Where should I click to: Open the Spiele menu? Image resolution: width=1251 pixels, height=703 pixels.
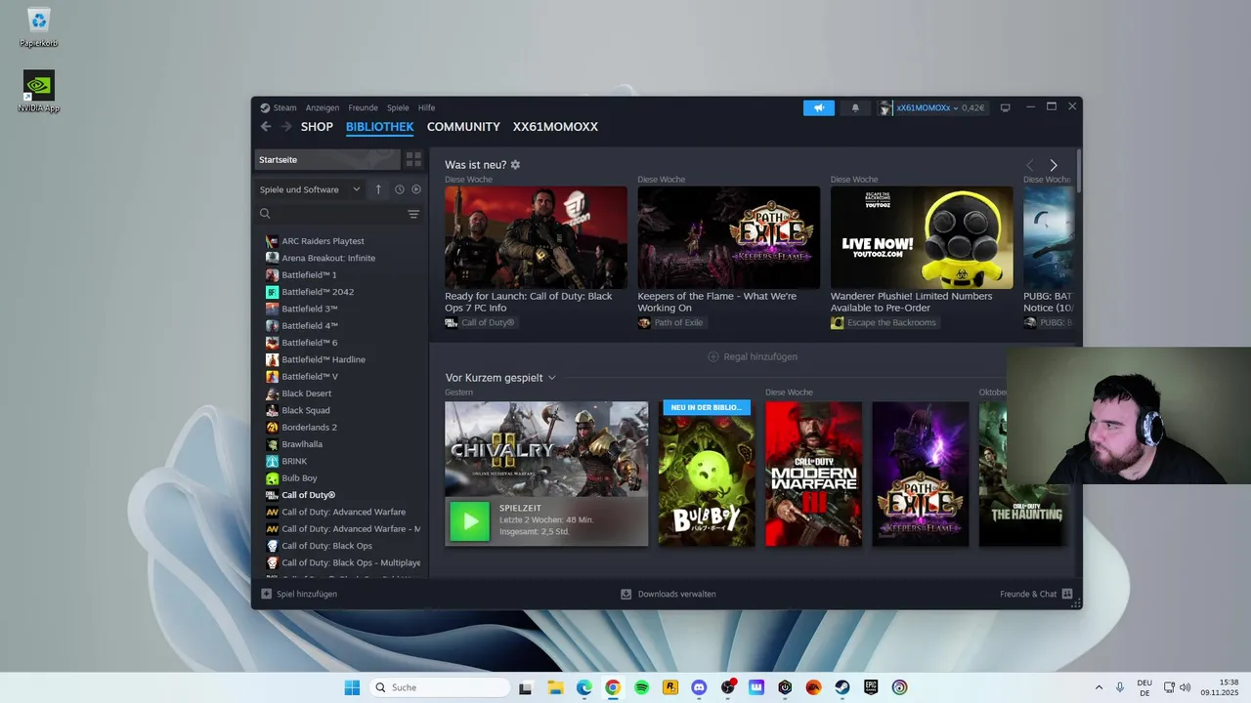pyautogui.click(x=398, y=108)
